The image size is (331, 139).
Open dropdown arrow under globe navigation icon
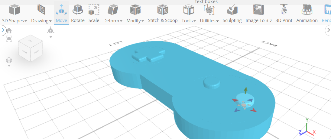coord(9,66)
